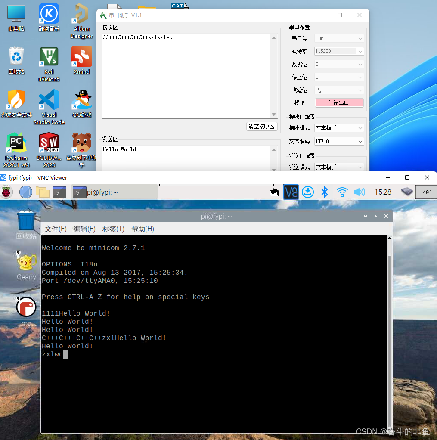The height and width of the screenshot is (440, 437).
Task: Open the mu editor desktop icon in VNC
Action: tap(26, 311)
